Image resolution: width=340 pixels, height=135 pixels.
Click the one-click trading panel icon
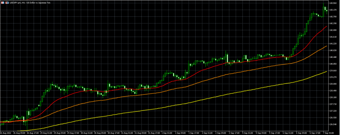coord(2,2)
